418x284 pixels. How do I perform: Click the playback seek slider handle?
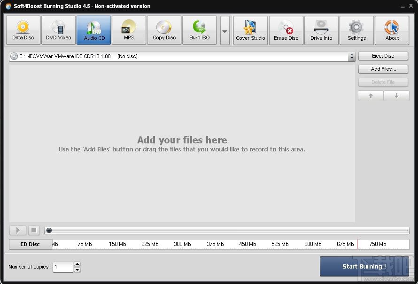tap(49, 231)
